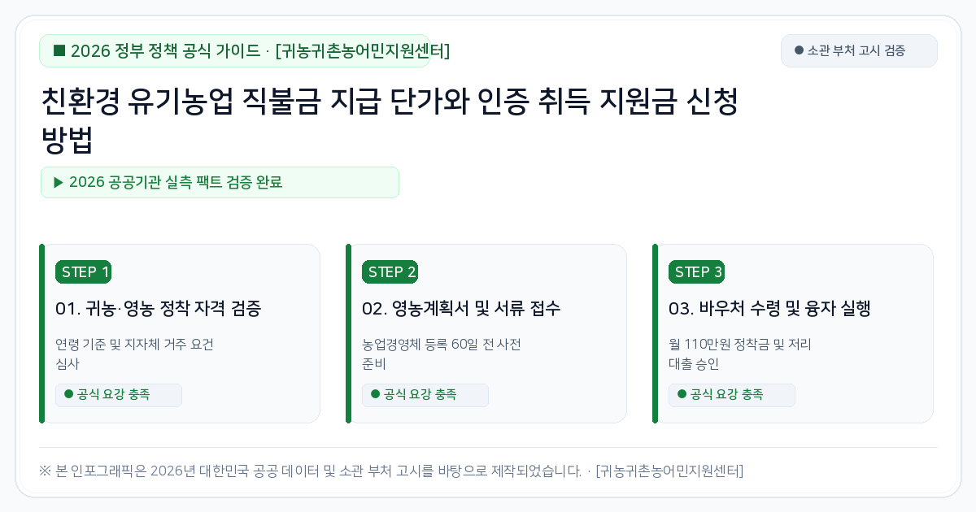Click the triangle icon beside 공공기관 실측 팩트 검증 완료

[x=59, y=182]
